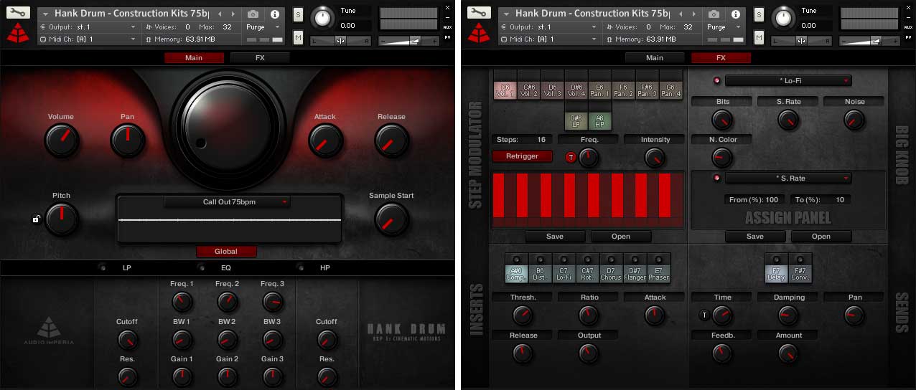Open the info icon in FX view header
The height and width of the screenshot is (390, 916).
735,14
